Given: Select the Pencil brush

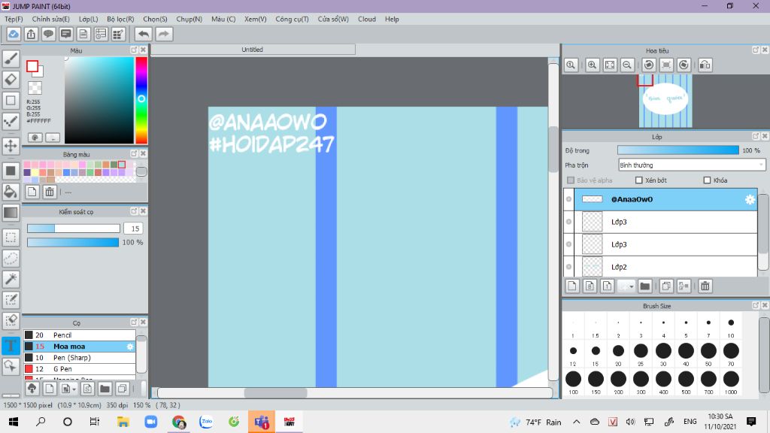Looking at the screenshot, I should 80,335.
